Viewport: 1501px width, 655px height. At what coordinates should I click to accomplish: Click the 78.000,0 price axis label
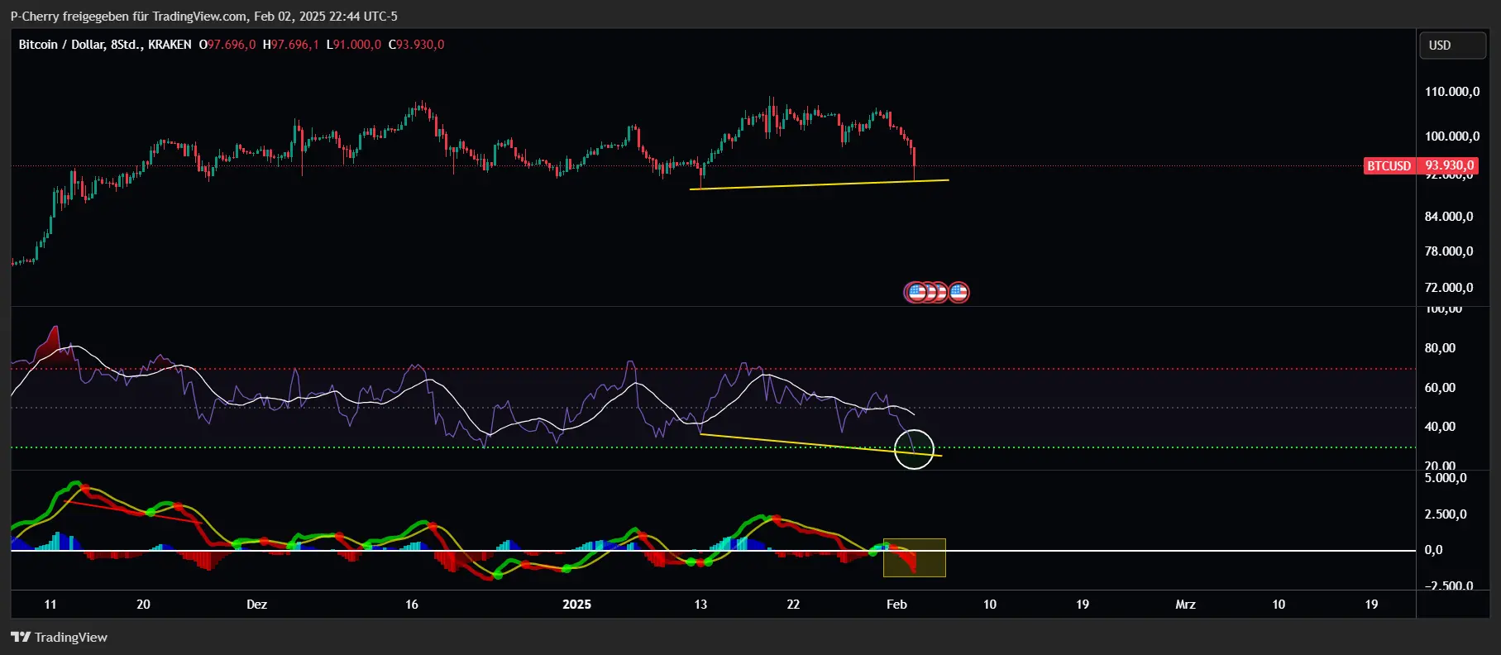[x=1449, y=251]
